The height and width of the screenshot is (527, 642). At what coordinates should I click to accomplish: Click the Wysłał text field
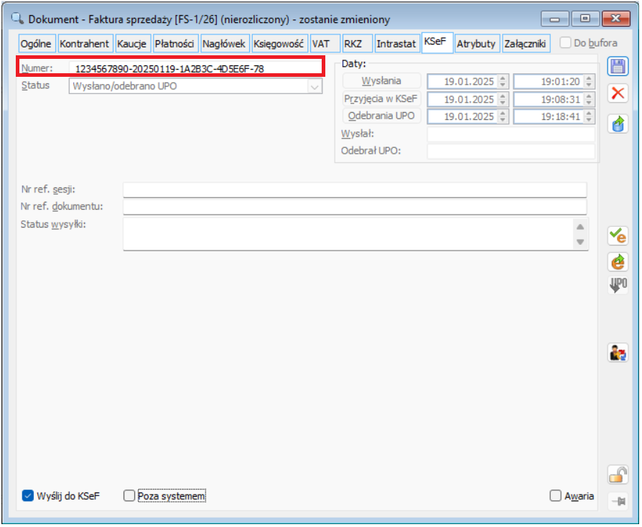[511, 134]
